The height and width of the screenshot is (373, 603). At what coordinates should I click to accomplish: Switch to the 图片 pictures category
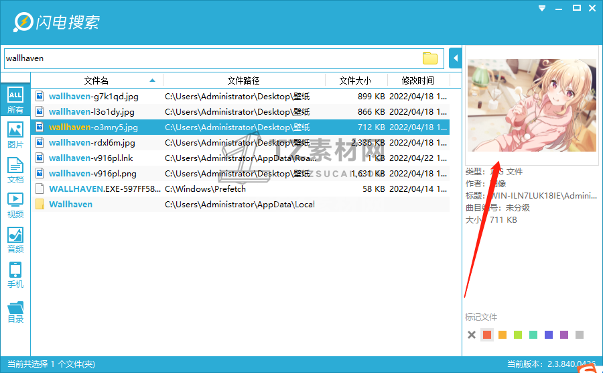[15, 135]
